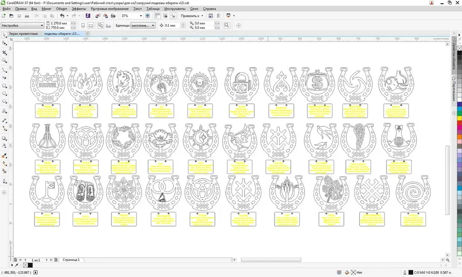462x277 pixels.
Task: Toggle apply layout to all pages
Action: tap(101, 26)
